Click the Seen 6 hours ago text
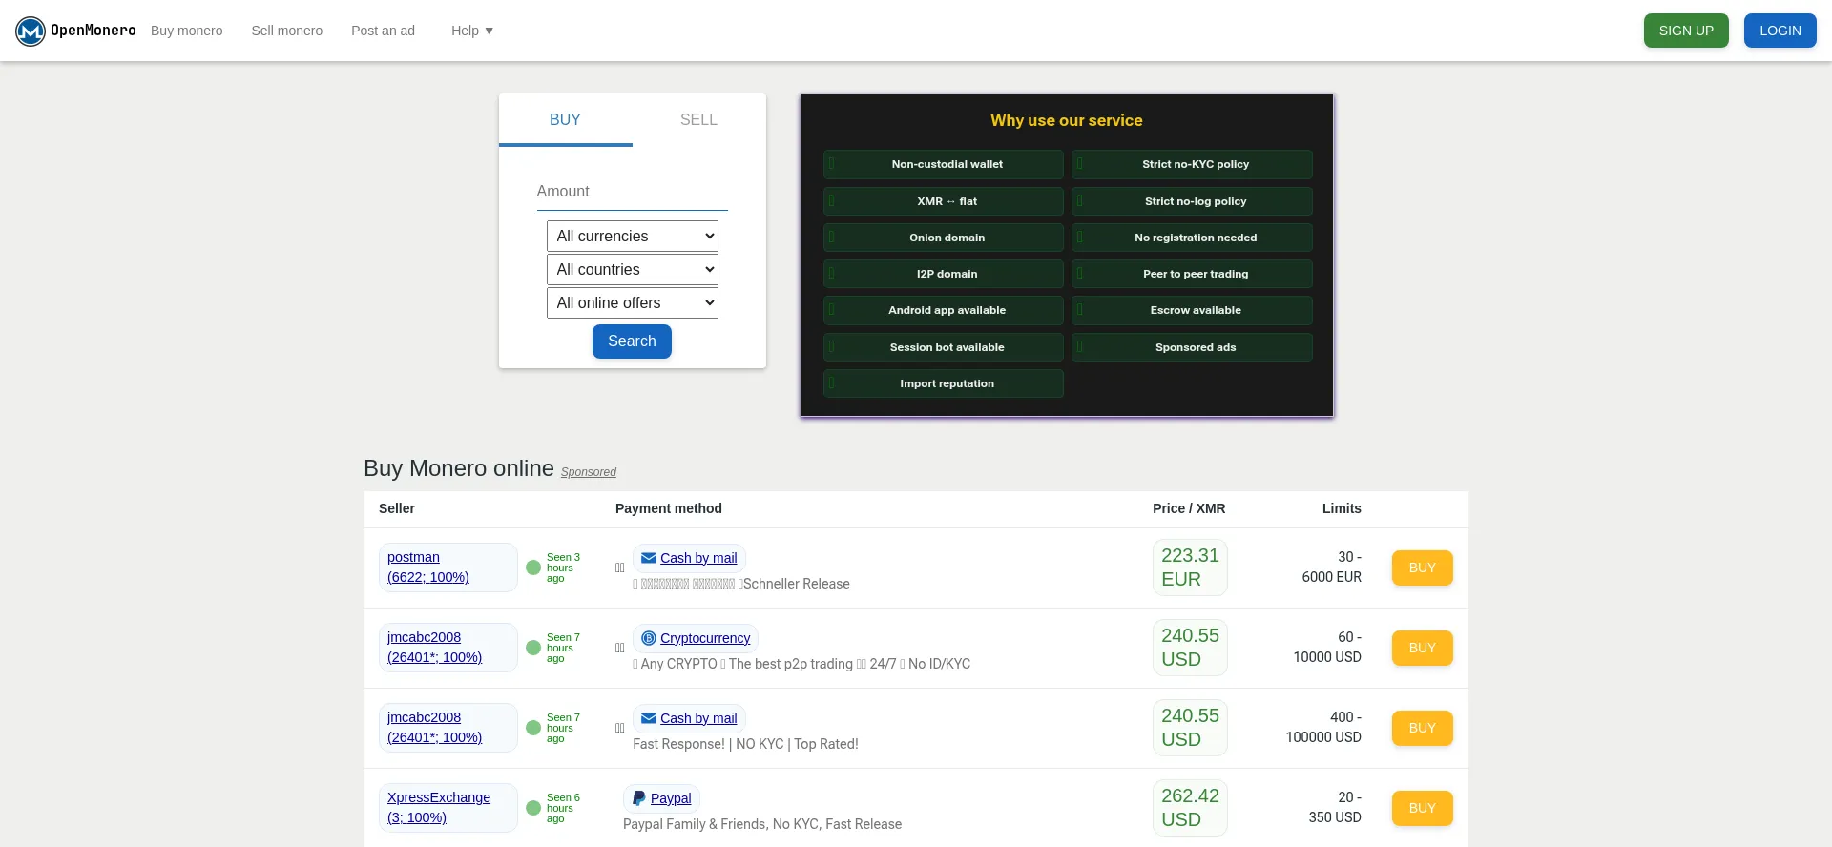 (x=563, y=808)
